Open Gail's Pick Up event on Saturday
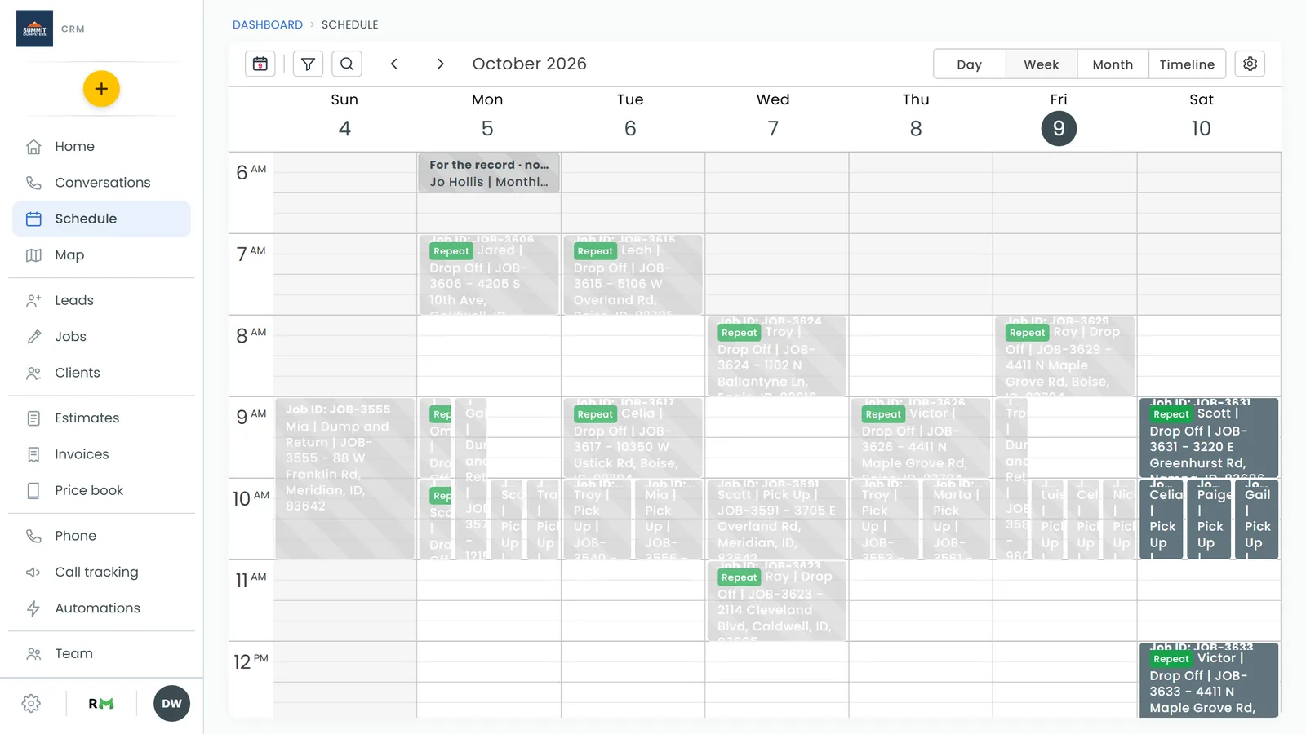This screenshot has width=1306, height=734. pyautogui.click(x=1257, y=519)
